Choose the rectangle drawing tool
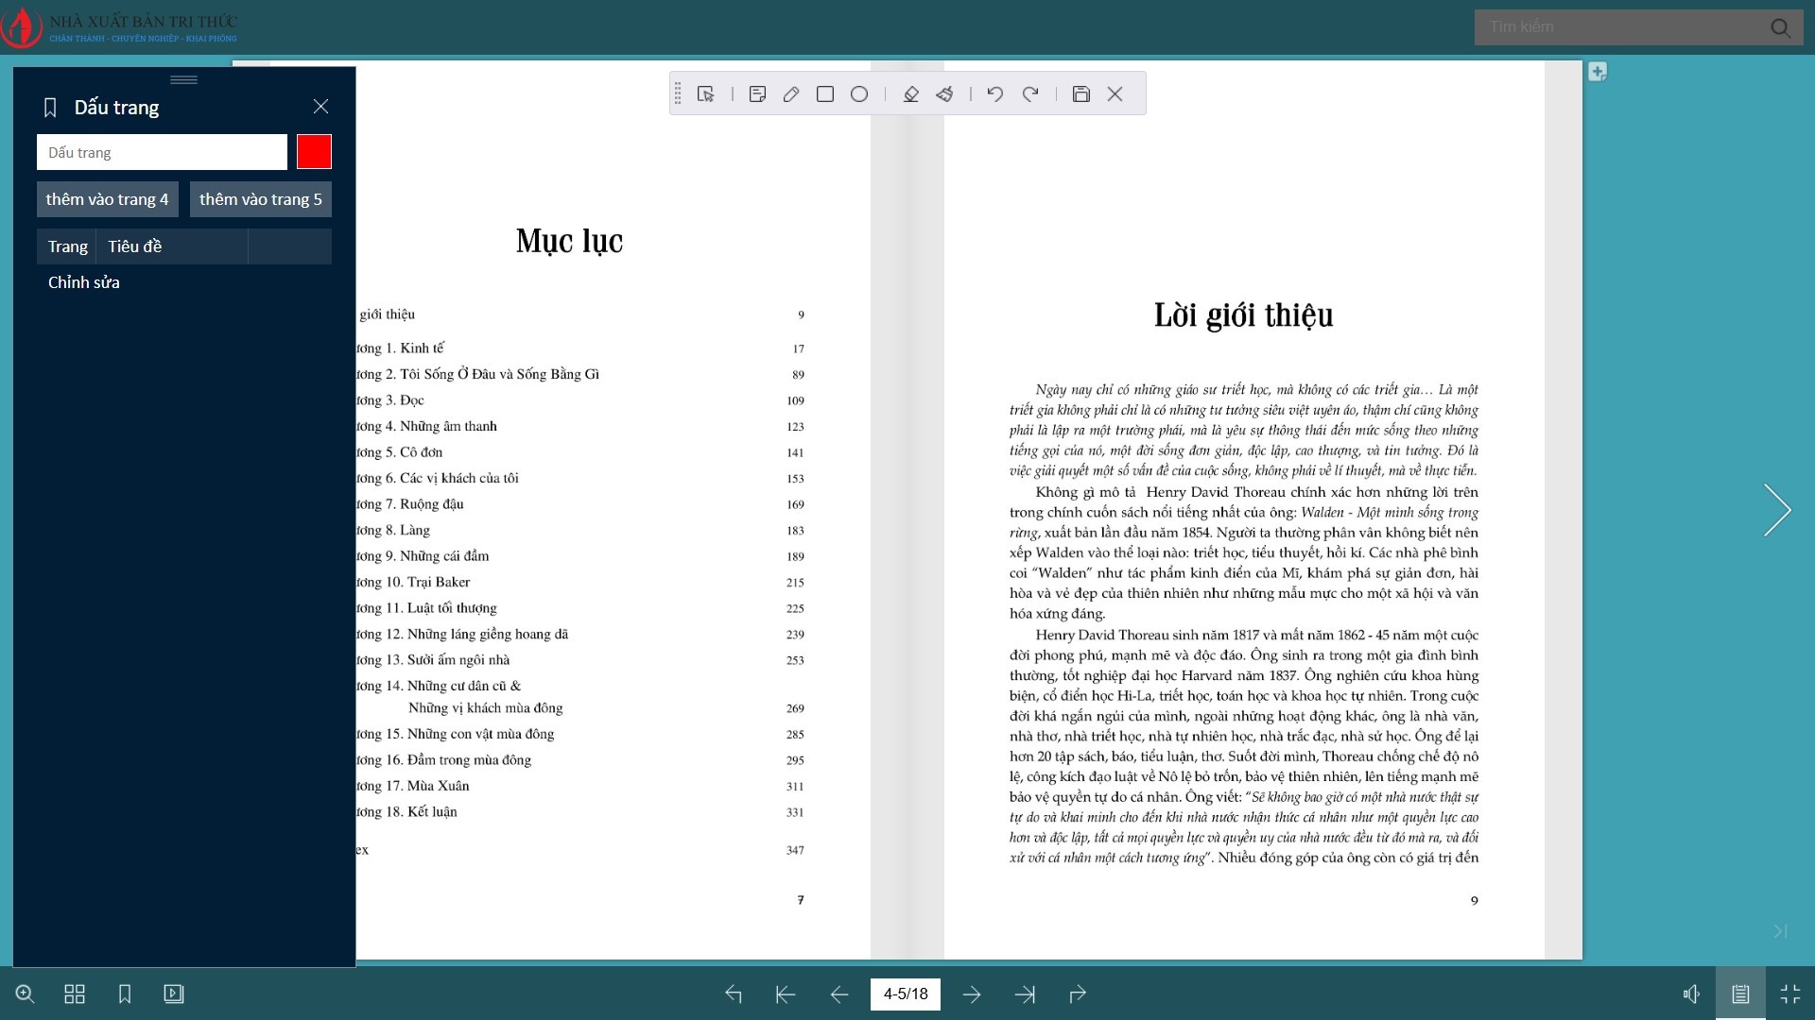Image resolution: width=1815 pixels, height=1020 pixels. point(825,93)
